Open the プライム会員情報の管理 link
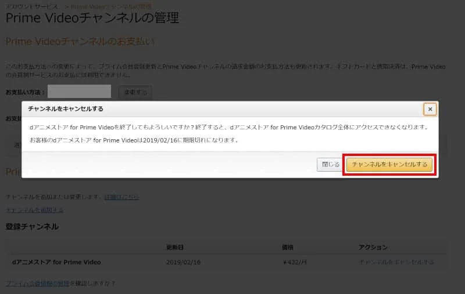The width and height of the screenshot is (465, 294). pyautogui.click(x=37, y=284)
